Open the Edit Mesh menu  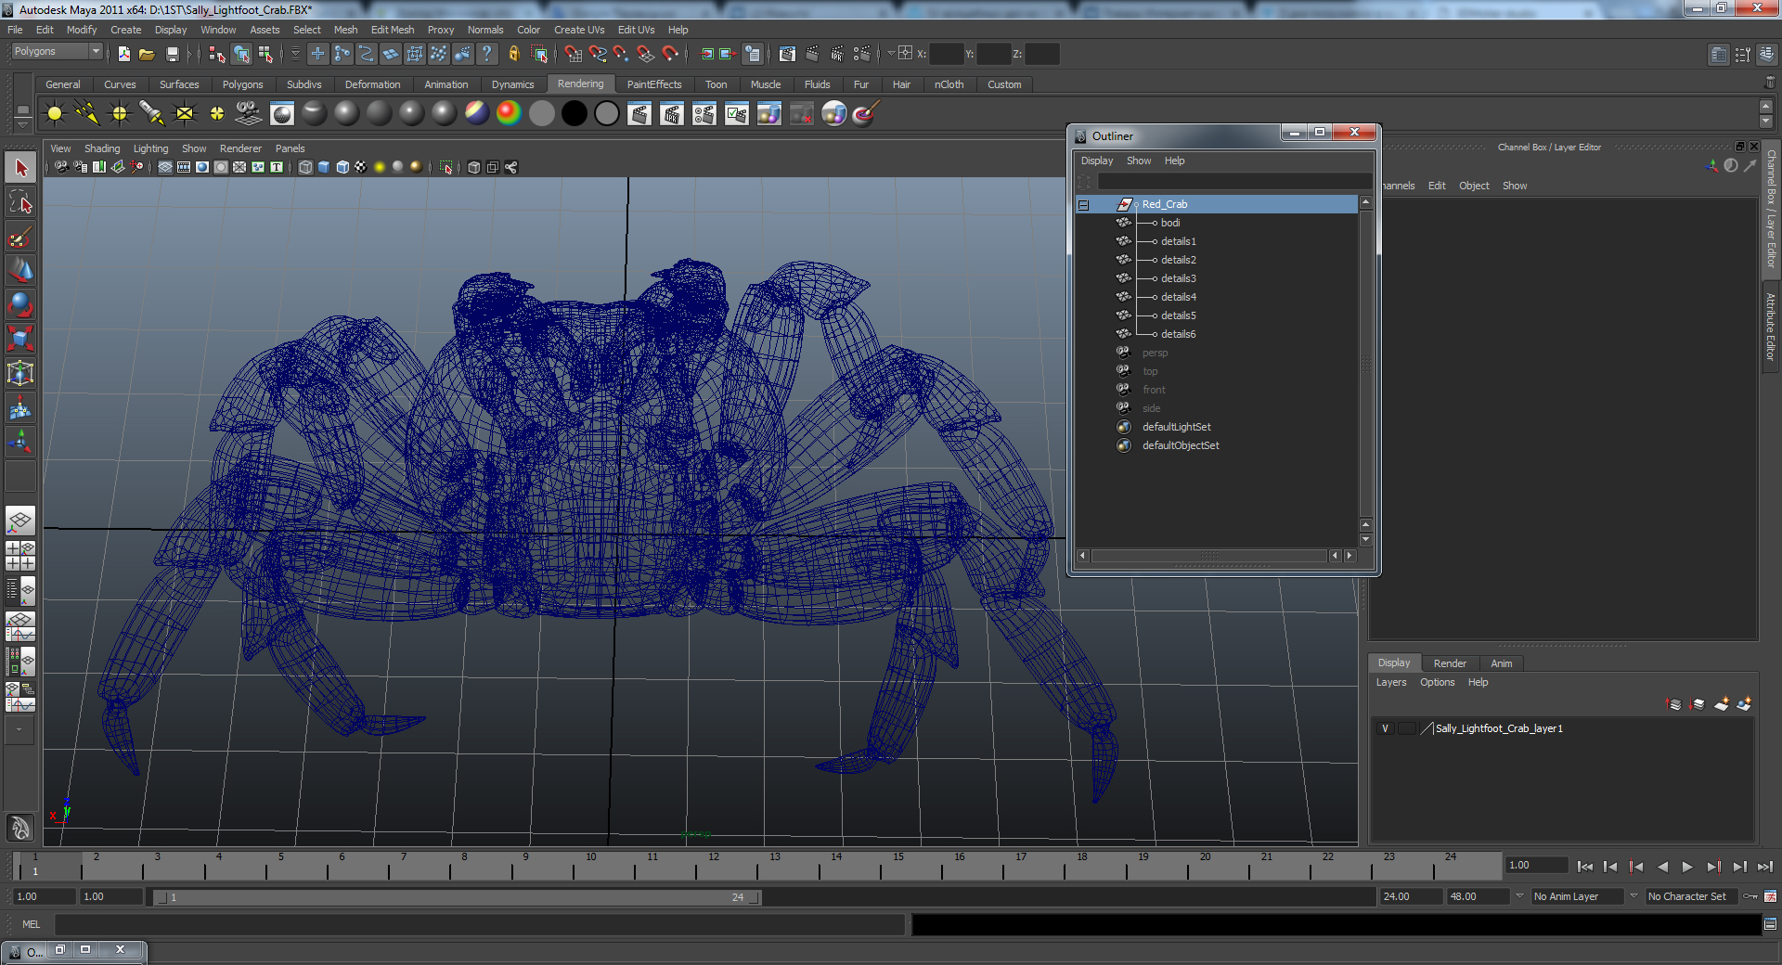[393, 30]
